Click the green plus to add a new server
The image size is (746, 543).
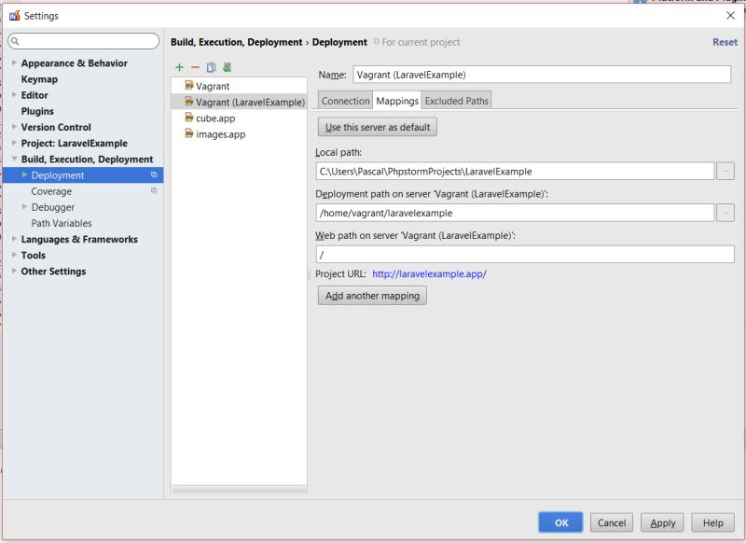(179, 66)
